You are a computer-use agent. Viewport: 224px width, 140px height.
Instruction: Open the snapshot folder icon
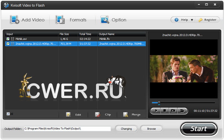point(182,111)
